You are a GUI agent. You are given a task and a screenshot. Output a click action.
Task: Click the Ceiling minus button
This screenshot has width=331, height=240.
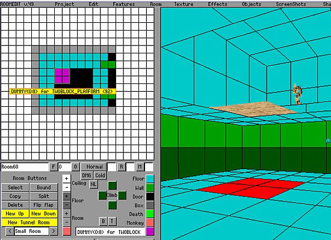pyautogui.click(x=66, y=187)
